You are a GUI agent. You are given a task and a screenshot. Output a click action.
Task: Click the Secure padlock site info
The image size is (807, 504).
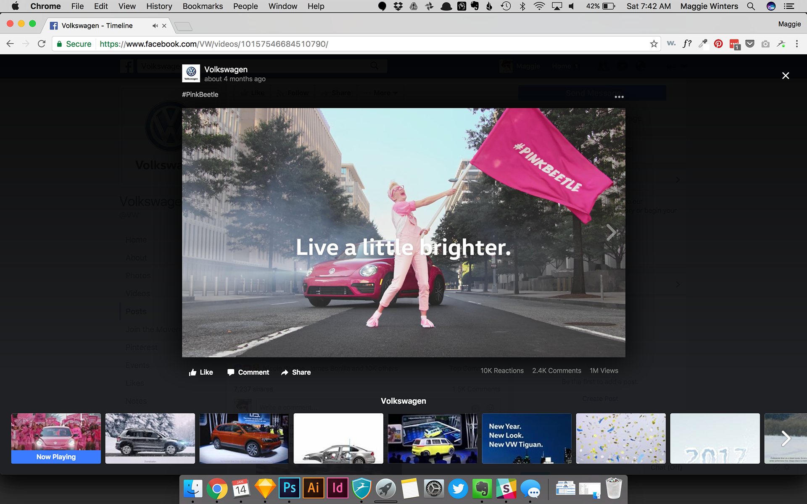pos(74,44)
